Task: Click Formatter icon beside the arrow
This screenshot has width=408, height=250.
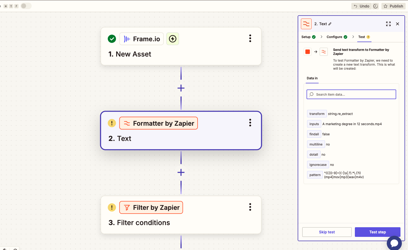Action: (x=324, y=52)
